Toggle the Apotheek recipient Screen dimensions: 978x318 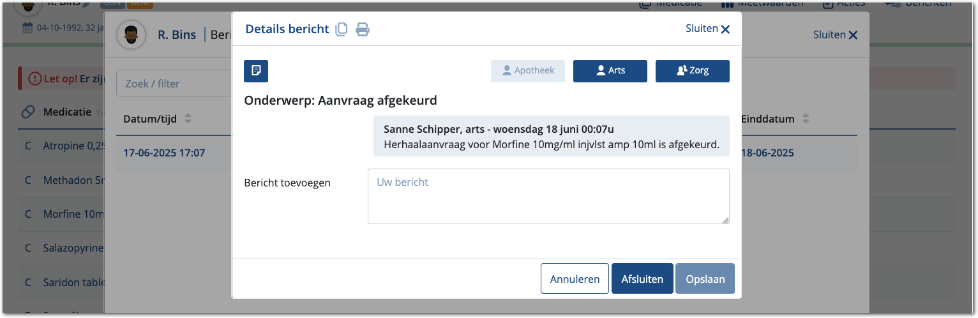pos(527,71)
